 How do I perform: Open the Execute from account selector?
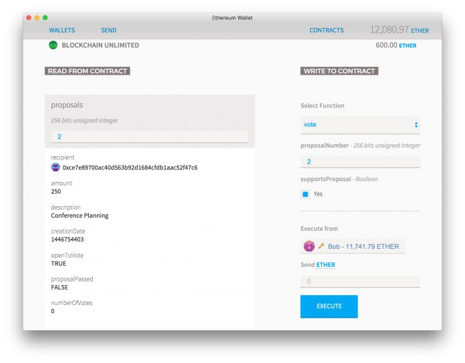(353, 246)
